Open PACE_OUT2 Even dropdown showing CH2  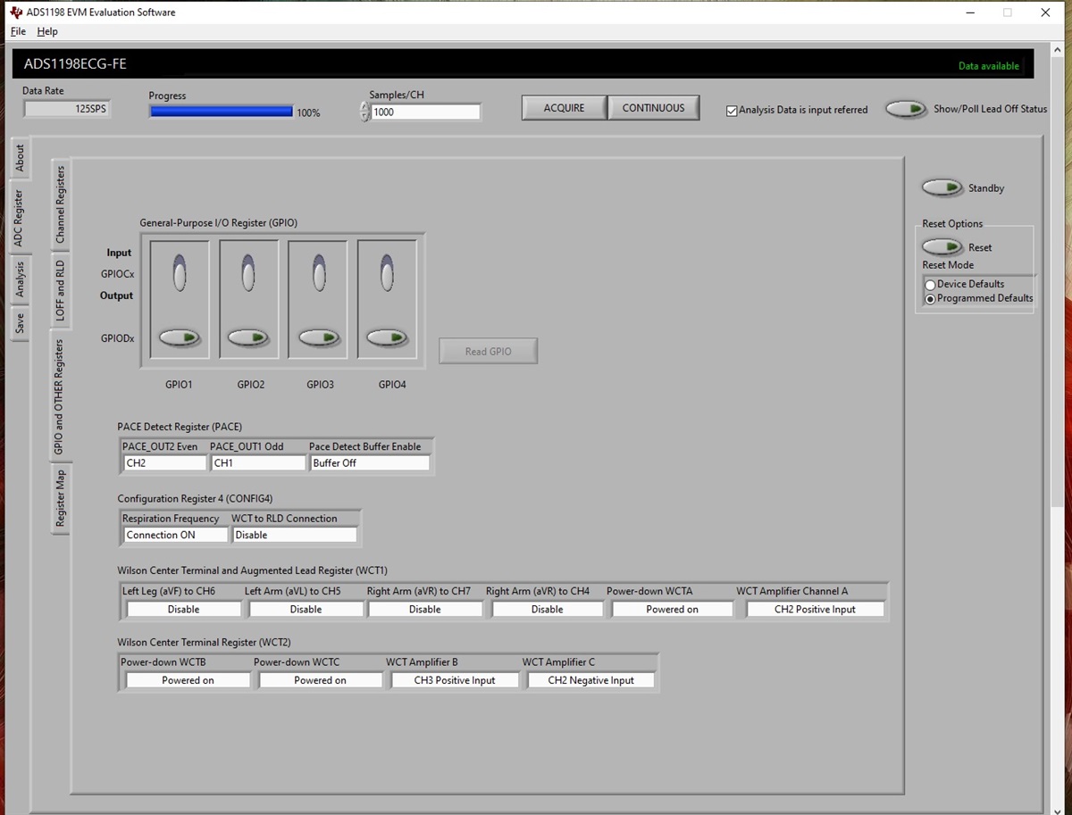click(x=165, y=463)
